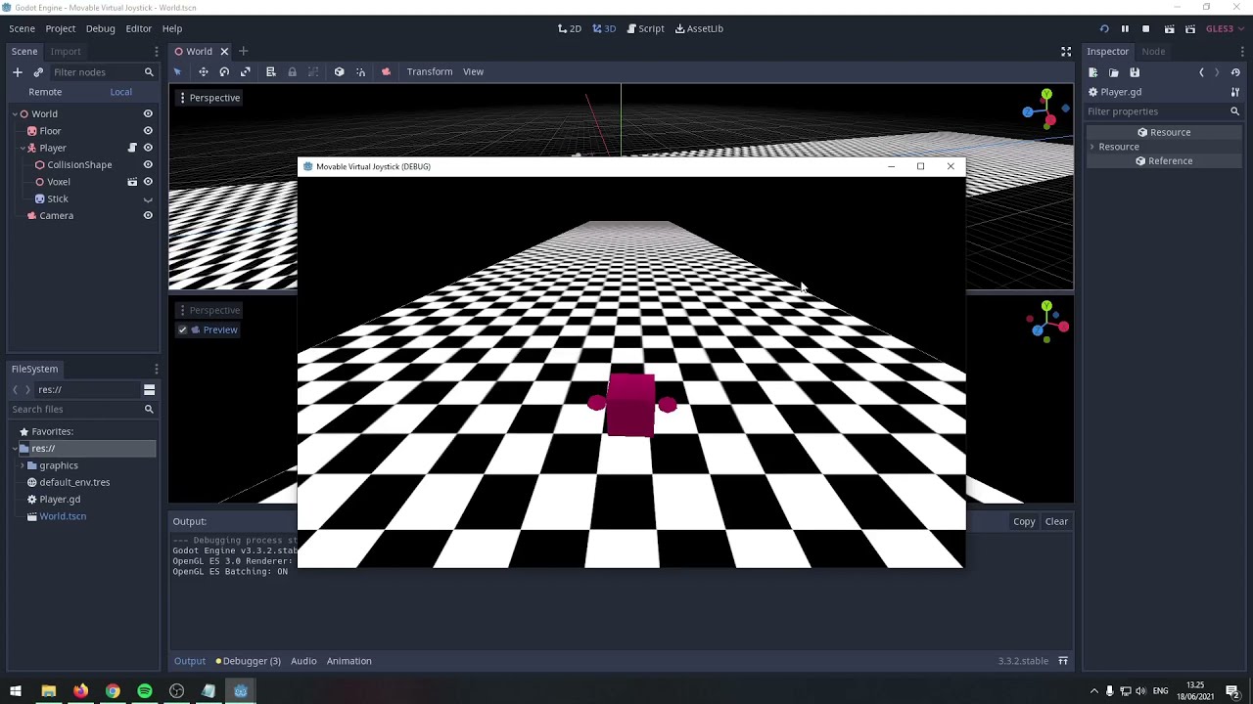Activate the Scale Mode tool
Viewport: 1253px width, 704px height.
pyautogui.click(x=246, y=71)
